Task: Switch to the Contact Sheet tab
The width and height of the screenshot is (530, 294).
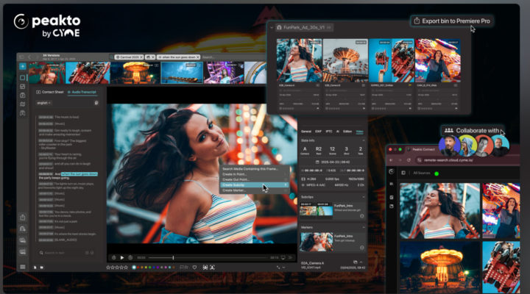Action: (50, 92)
